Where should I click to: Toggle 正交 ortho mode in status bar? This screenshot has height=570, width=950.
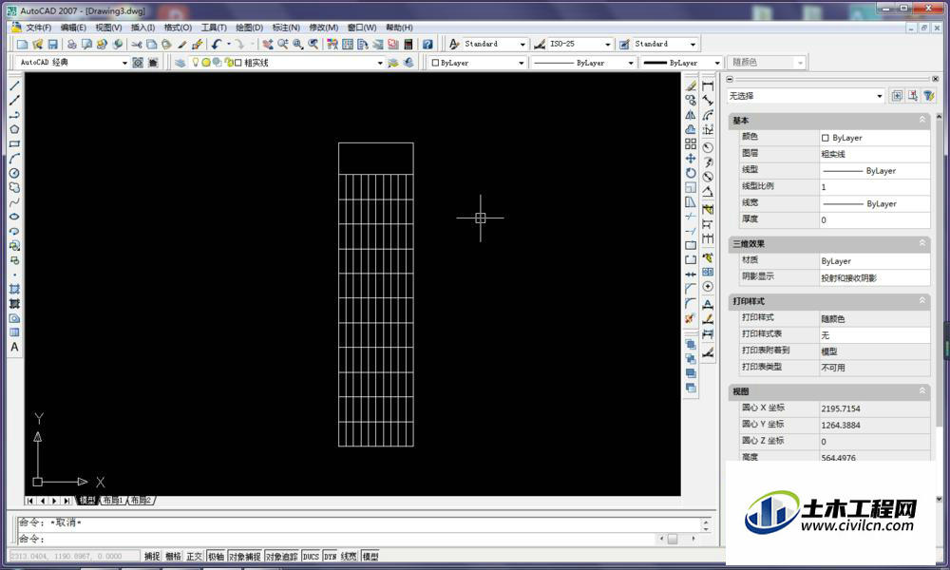(195, 556)
